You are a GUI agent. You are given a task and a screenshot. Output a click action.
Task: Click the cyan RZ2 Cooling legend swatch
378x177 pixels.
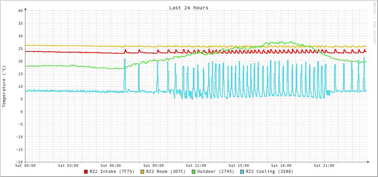click(x=242, y=172)
